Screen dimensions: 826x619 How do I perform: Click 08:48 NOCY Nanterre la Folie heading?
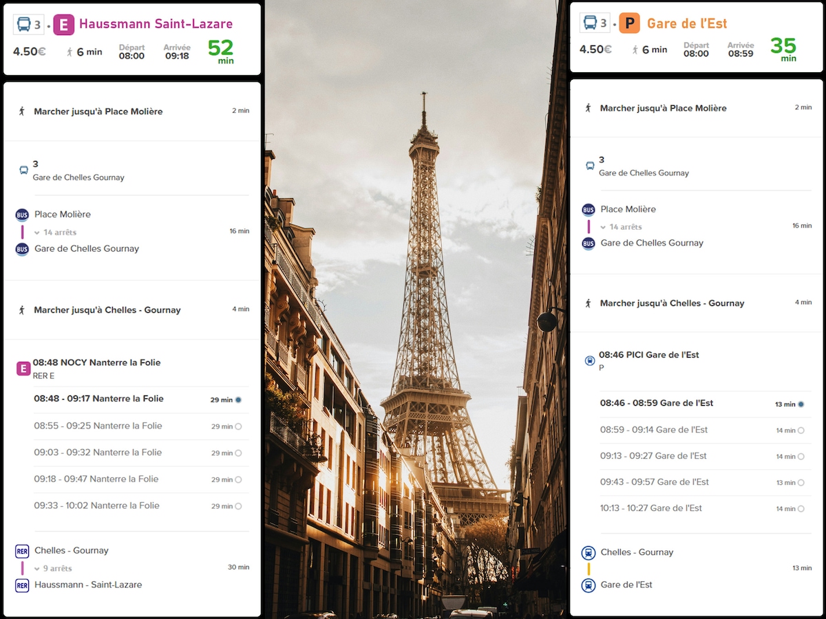point(97,362)
